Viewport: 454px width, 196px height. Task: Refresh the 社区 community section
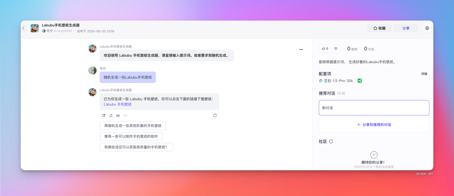[x=331, y=141]
